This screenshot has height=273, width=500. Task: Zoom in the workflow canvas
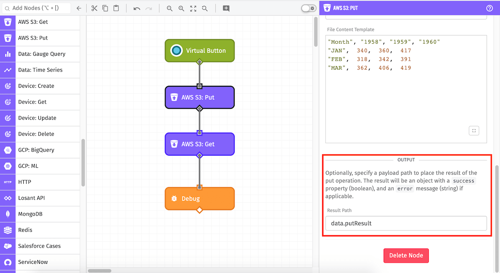(181, 8)
